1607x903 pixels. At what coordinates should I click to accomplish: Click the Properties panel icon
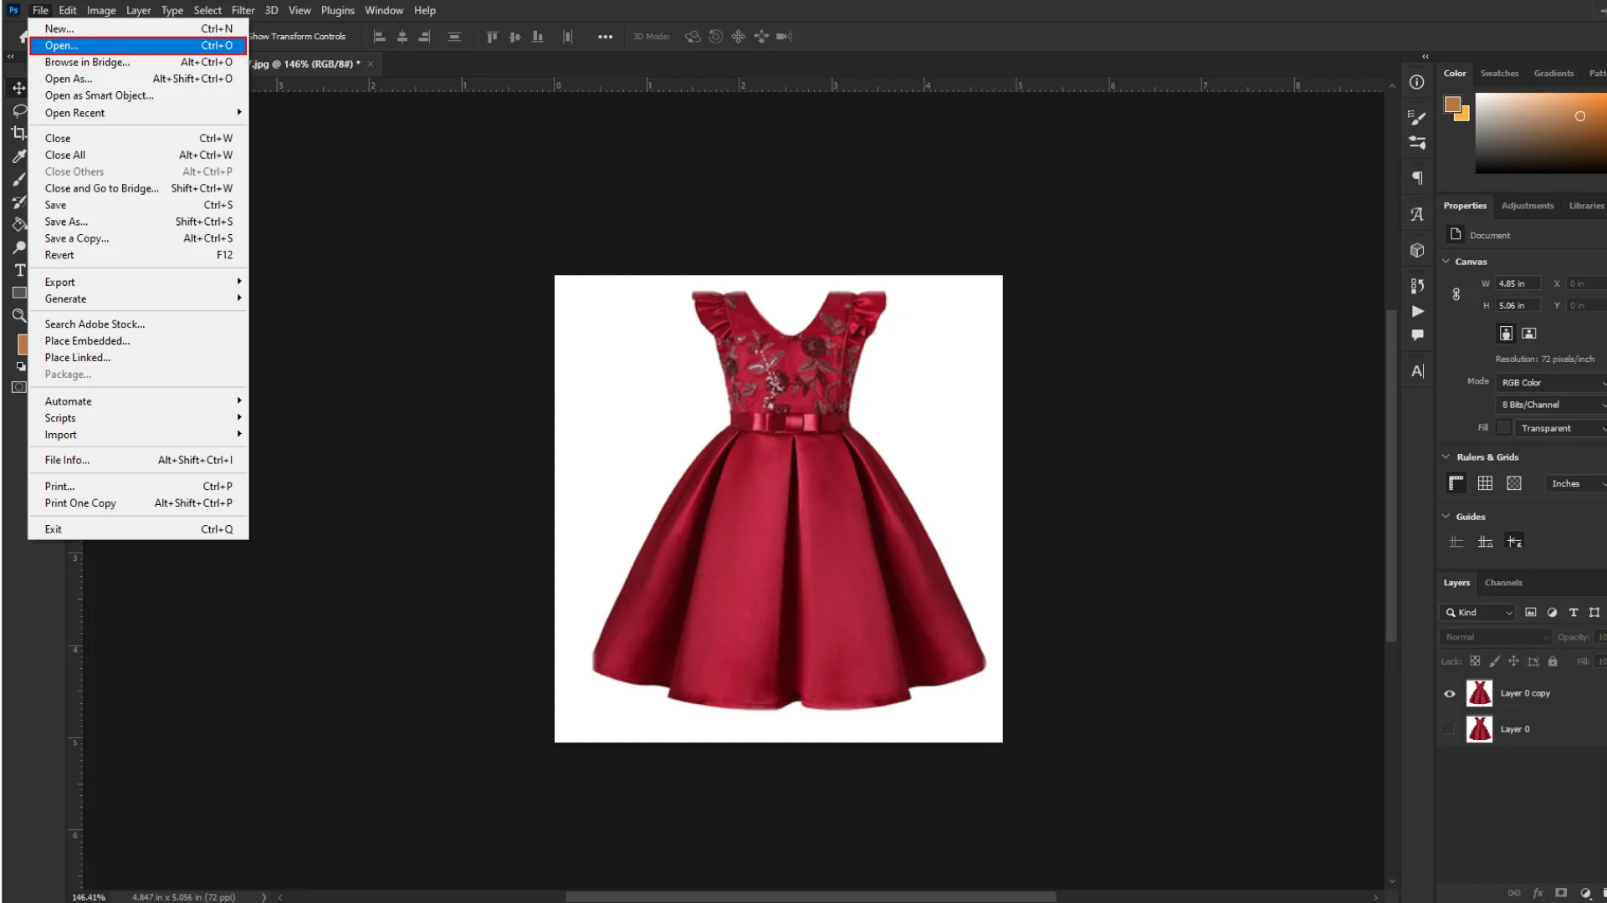pos(1418,82)
